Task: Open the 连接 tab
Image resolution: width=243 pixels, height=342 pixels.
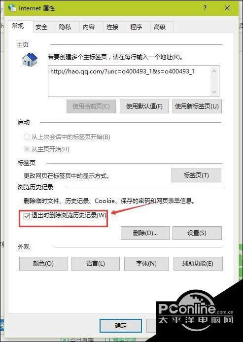Action: 112,27
